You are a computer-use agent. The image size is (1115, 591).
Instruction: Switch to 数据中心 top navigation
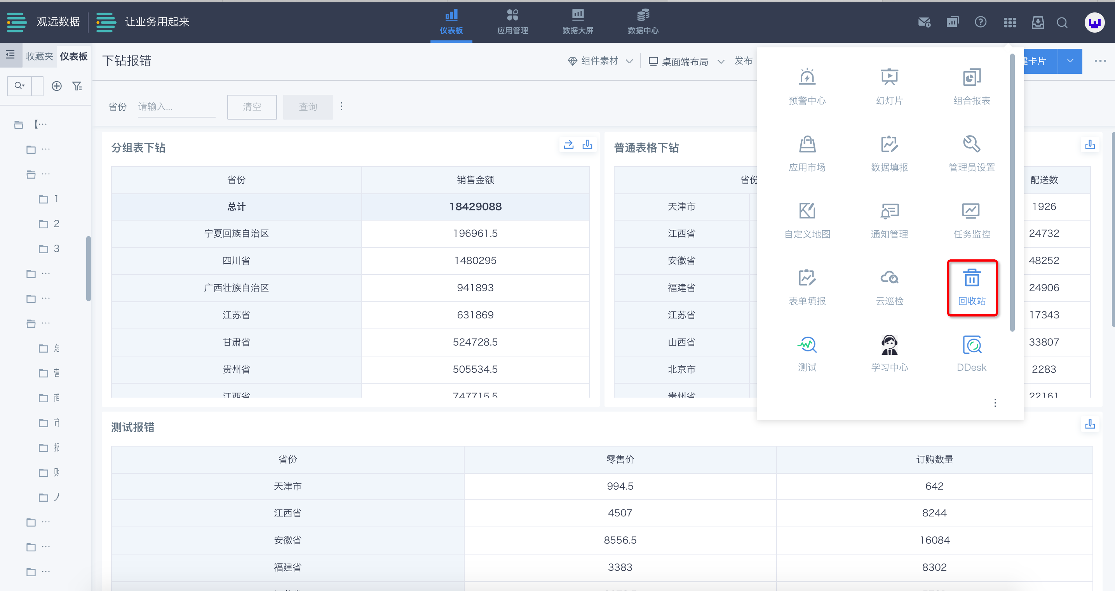643,22
